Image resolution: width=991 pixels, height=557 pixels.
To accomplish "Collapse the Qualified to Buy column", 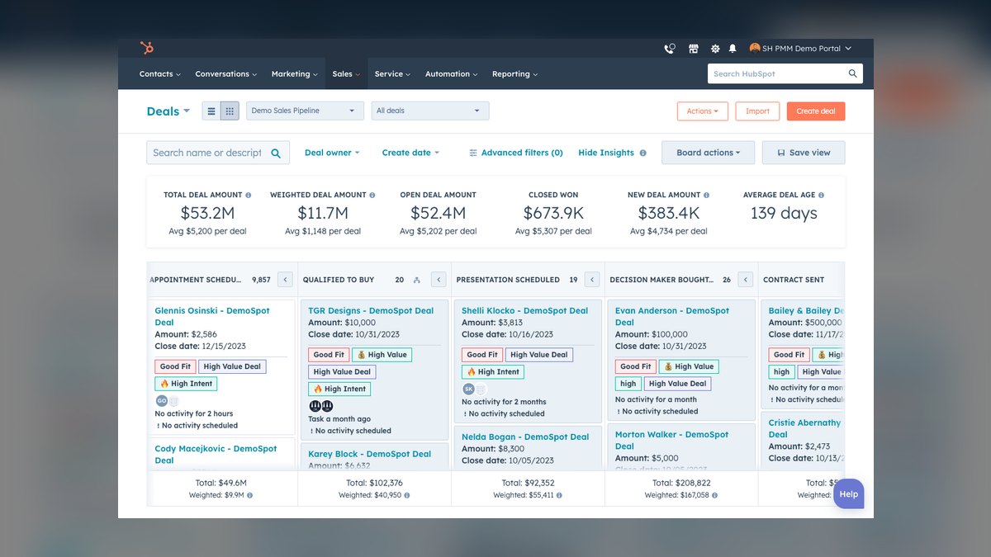I will coord(439,280).
